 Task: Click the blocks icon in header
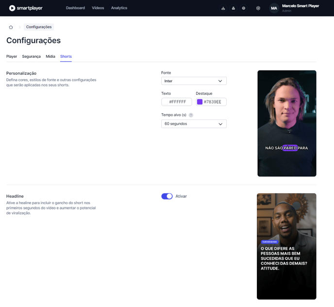[x=234, y=8]
